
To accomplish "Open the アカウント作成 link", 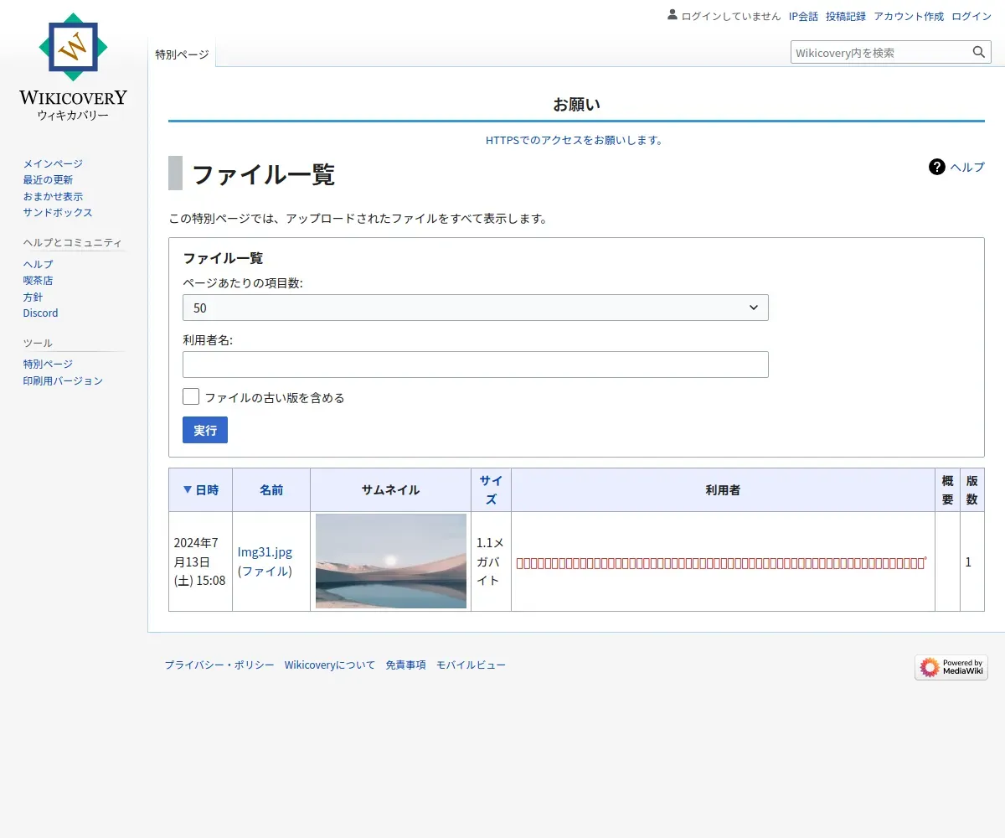I will pyautogui.click(x=909, y=16).
